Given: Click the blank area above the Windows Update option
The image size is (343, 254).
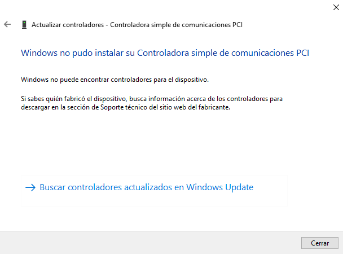Looking at the screenshot, I should coord(154,143).
